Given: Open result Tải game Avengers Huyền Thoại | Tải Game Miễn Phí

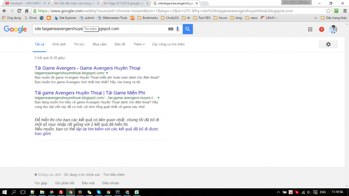Looking at the screenshot, I should click(x=90, y=93).
